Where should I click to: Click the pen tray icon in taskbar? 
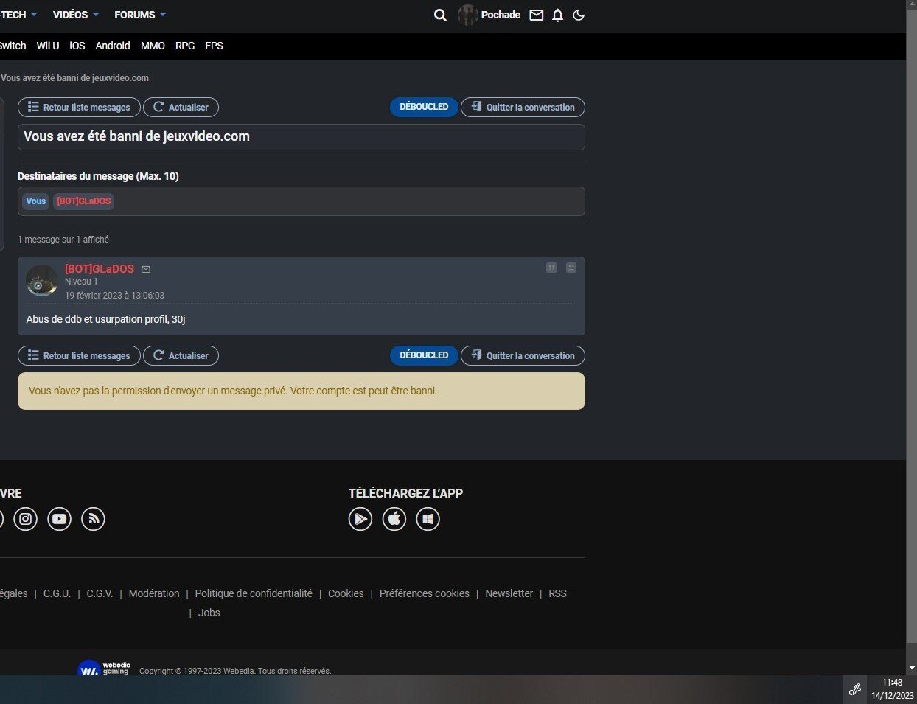tap(855, 690)
